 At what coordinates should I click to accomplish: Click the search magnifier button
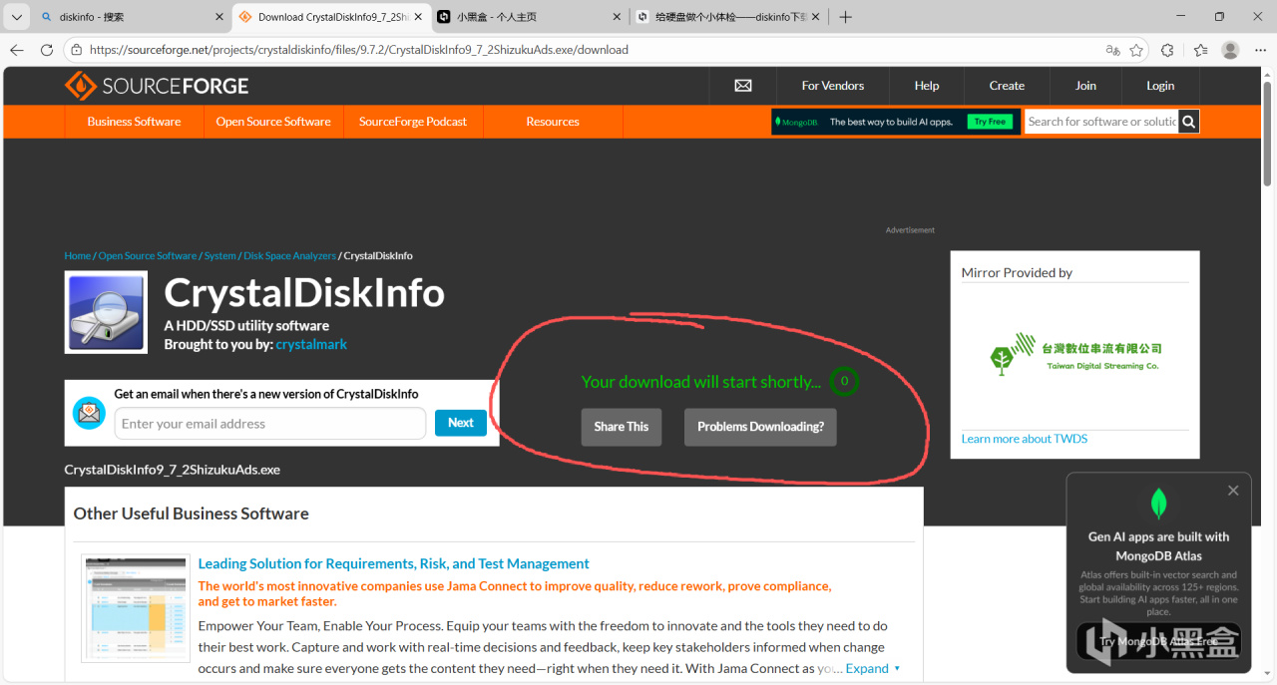point(1188,122)
